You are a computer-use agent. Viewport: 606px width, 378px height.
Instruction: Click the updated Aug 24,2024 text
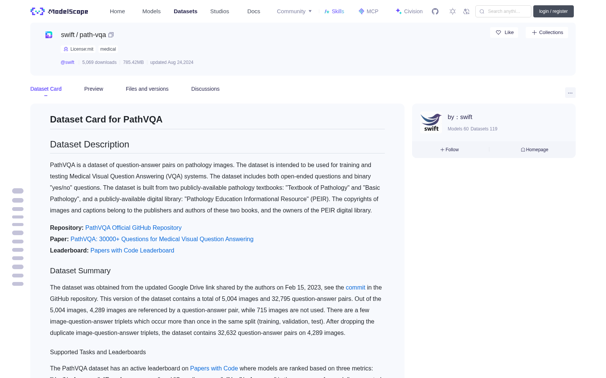click(172, 62)
